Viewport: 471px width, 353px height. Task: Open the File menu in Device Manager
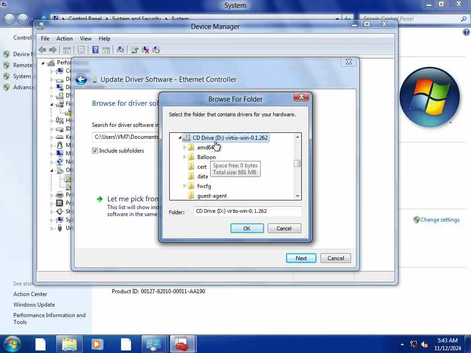tap(45, 39)
